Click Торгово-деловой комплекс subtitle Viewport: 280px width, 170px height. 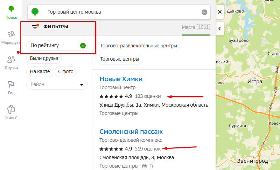pos(131,140)
